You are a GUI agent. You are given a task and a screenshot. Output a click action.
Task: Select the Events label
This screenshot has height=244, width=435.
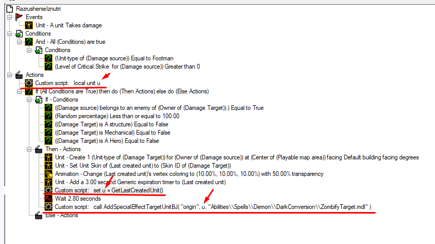tap(34, 17)
